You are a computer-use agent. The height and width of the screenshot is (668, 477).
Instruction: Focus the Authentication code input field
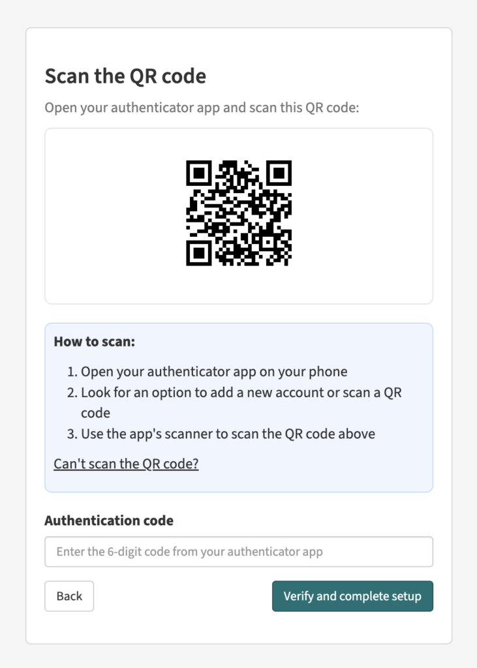pyautogui.click(x=239, y=552)
